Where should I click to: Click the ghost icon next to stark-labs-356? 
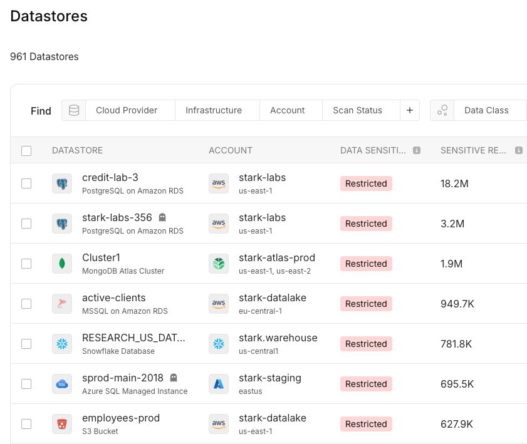pyautogui.click(x=162, y=218)
